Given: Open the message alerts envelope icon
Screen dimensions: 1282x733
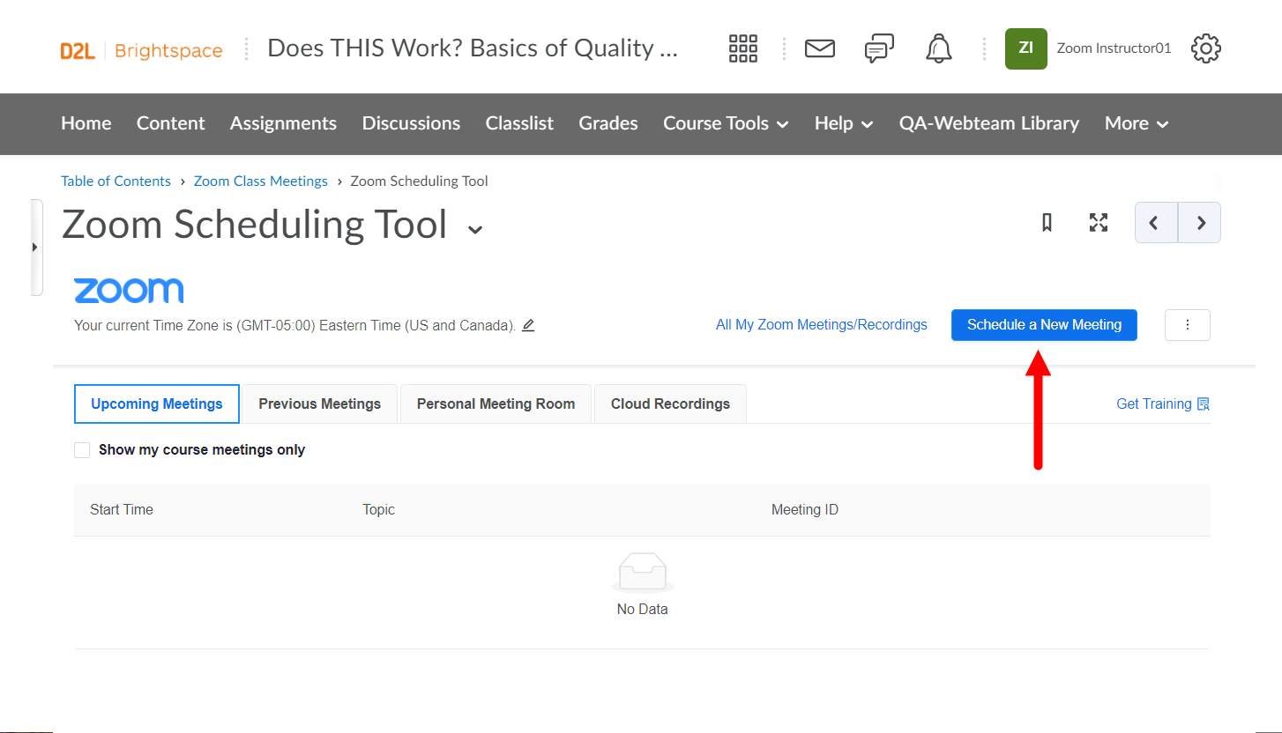Looking at the screenshot, I should (820, 48).
